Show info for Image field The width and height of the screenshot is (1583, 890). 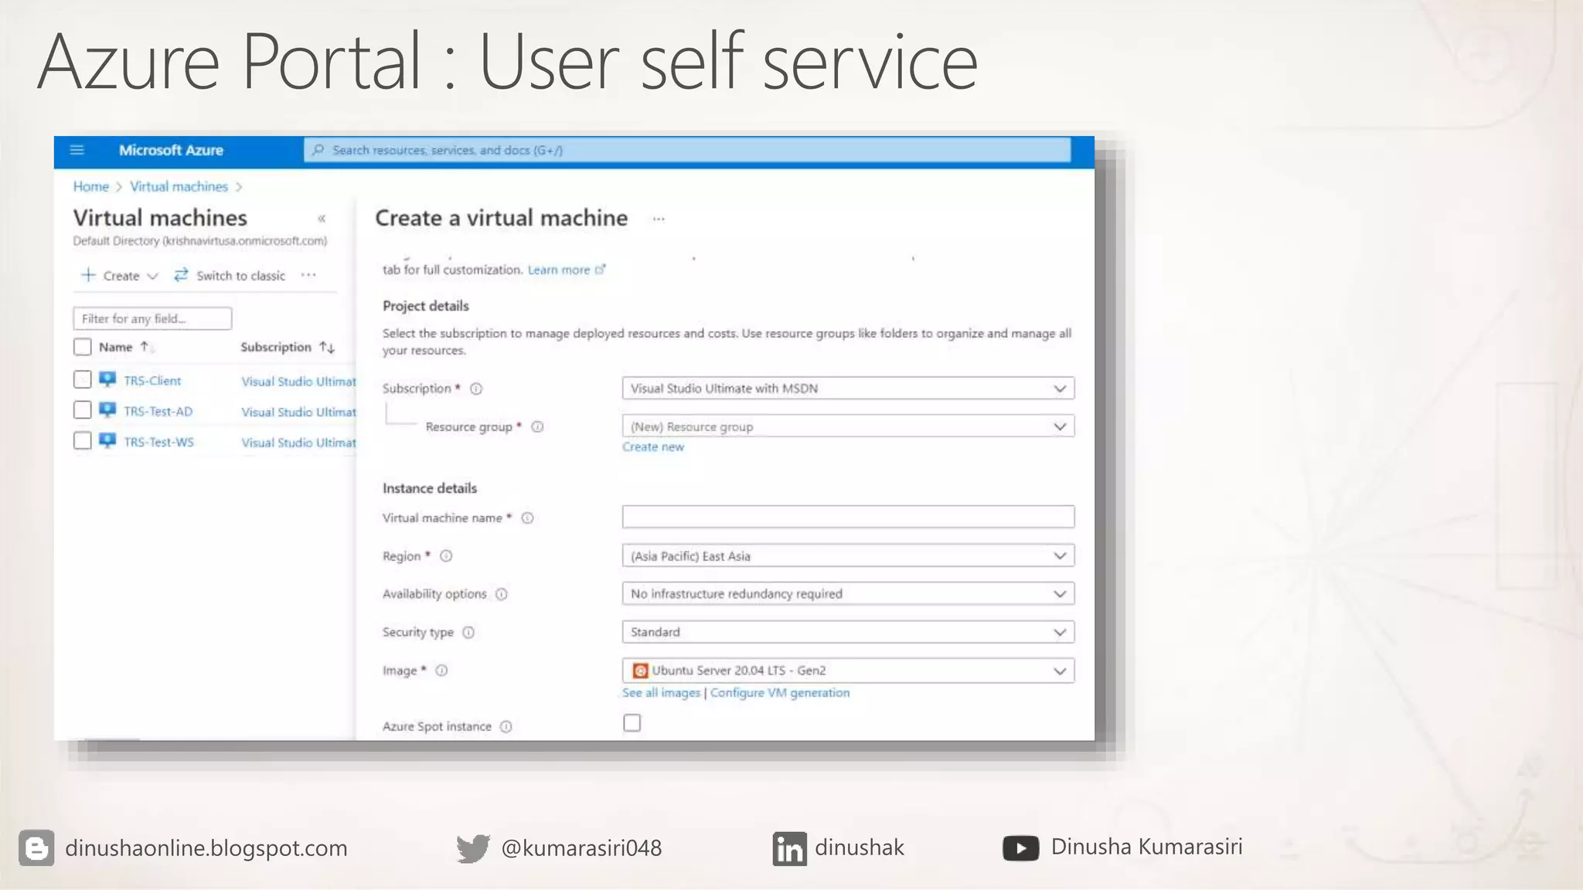point(441,671)
